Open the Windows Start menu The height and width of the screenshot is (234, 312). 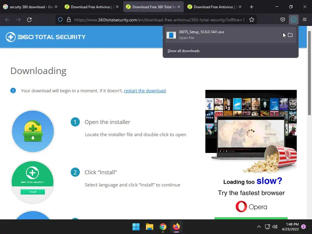point(136,227)
